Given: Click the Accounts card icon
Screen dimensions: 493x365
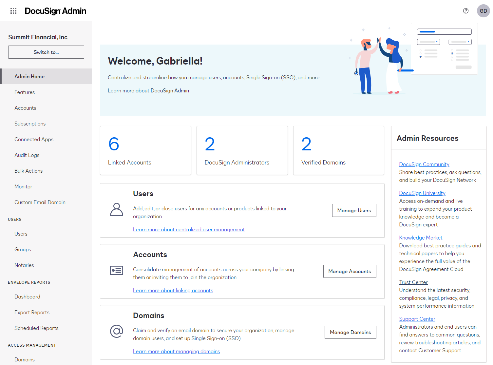Looking at the screenshot, I should click(x=116, y=270).
